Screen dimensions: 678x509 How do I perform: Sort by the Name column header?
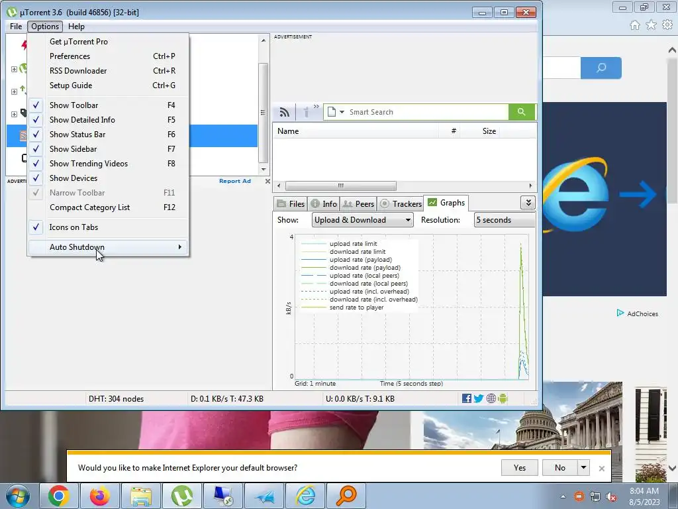[356, 131]
